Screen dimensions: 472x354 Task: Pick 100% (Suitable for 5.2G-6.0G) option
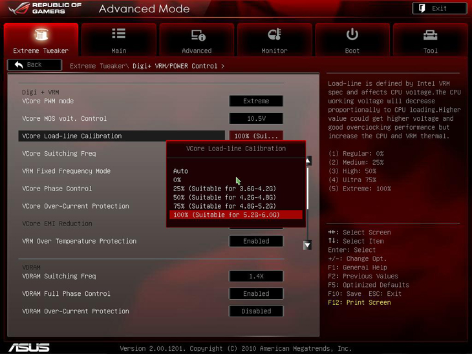pos(226,215)
